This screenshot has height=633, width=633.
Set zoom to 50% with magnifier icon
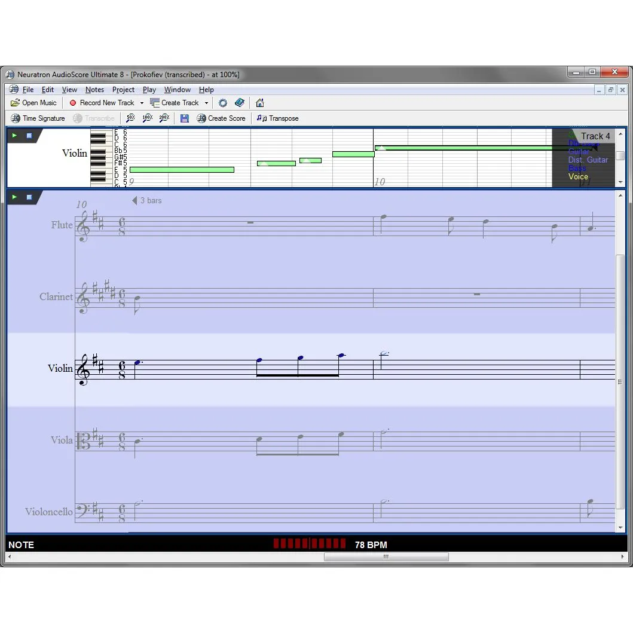[130, 118]
